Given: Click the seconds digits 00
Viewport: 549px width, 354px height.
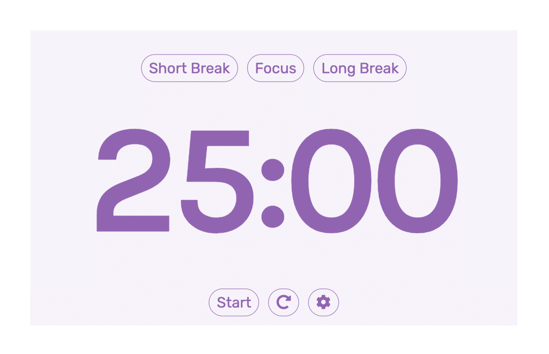Looking at the screenshot, I should tap(375, 181).
